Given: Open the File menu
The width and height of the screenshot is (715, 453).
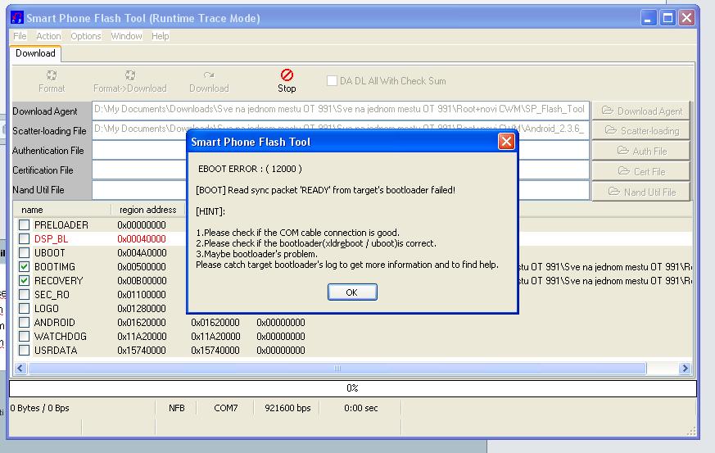Looking at the screenshot, I should pyautogui.click(x=20, y=36).
